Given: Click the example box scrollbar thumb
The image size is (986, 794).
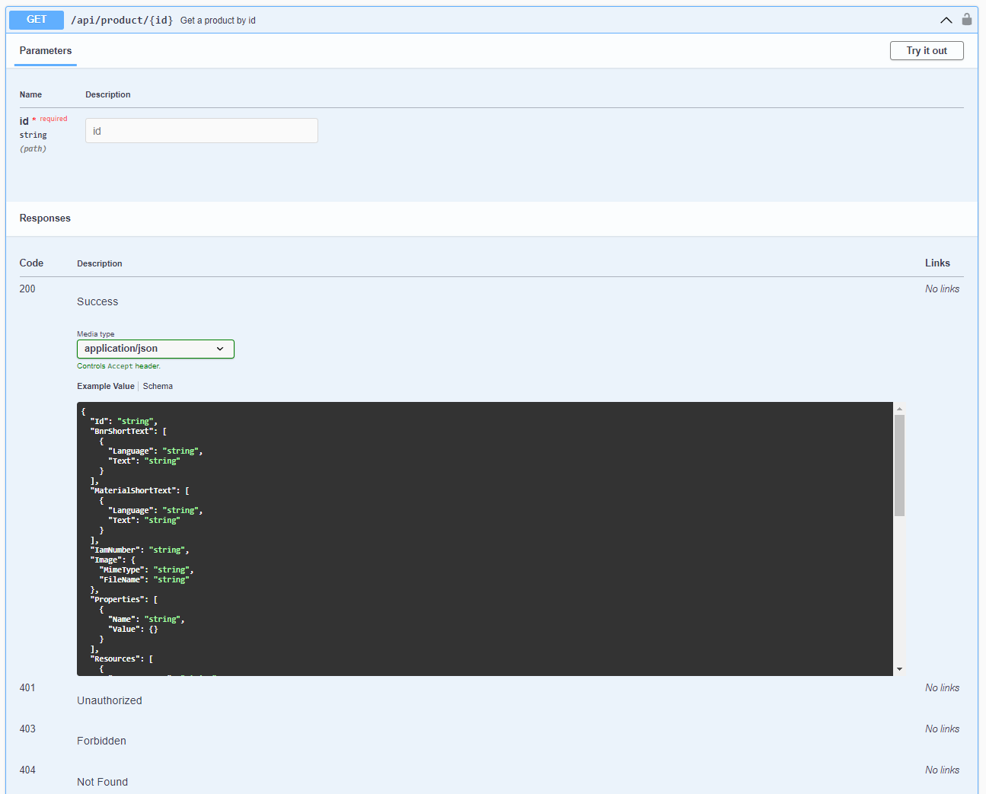Looking at the screenshot, I should [x=899, y=465].
